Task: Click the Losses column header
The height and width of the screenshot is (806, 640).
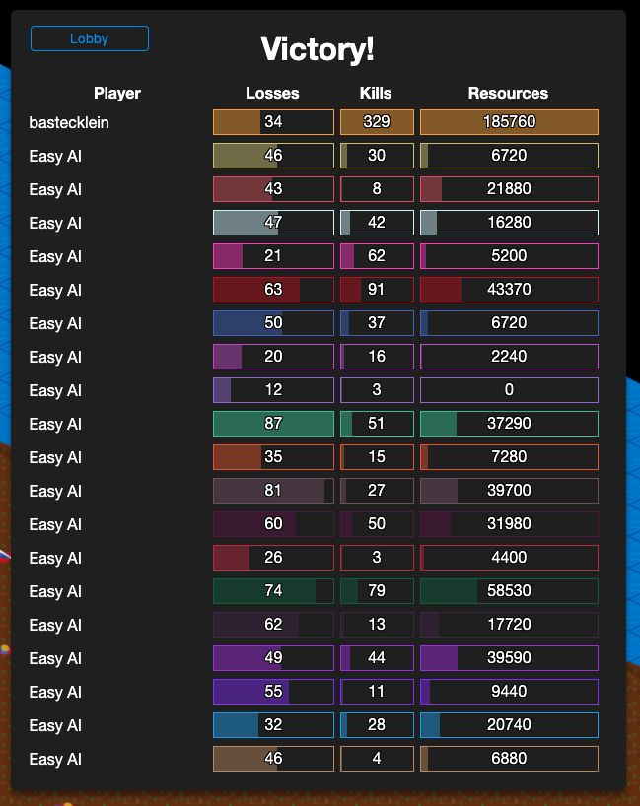Action: pos(273,93)
